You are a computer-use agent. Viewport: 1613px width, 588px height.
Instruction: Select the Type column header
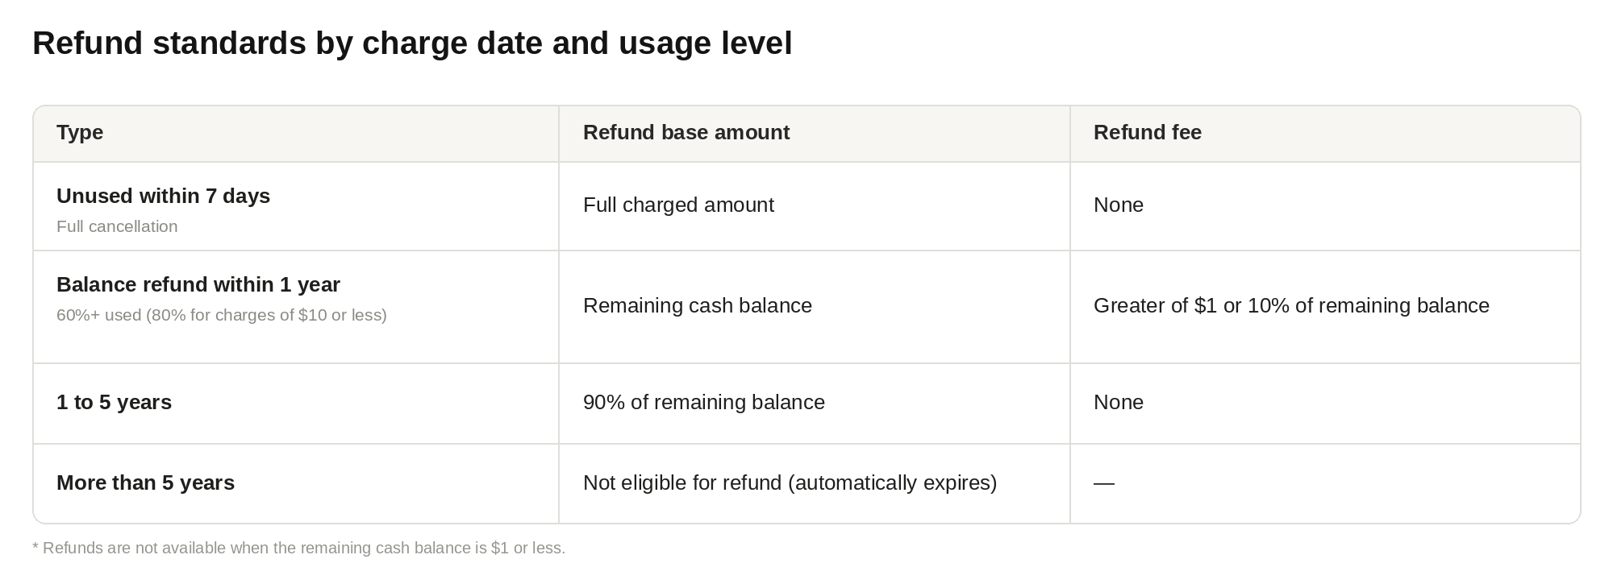coord(80,132)
